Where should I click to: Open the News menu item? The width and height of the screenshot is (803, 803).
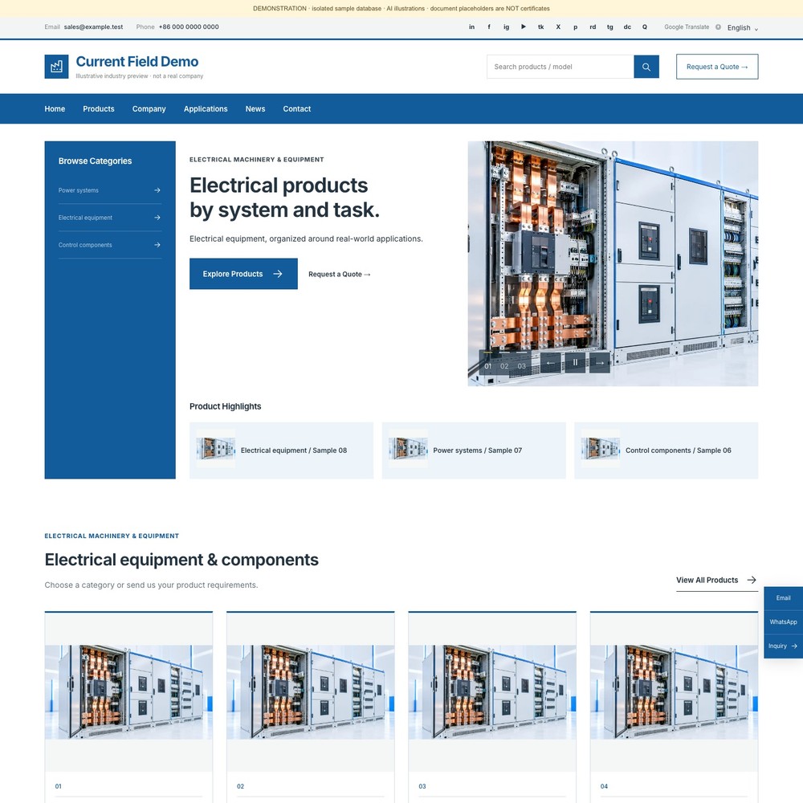pos(255,109)
